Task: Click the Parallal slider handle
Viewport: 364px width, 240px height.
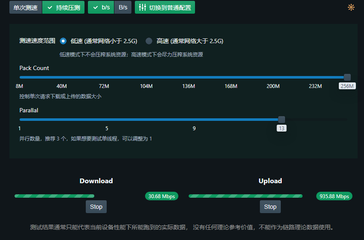Action: click(x=282, y=120)
